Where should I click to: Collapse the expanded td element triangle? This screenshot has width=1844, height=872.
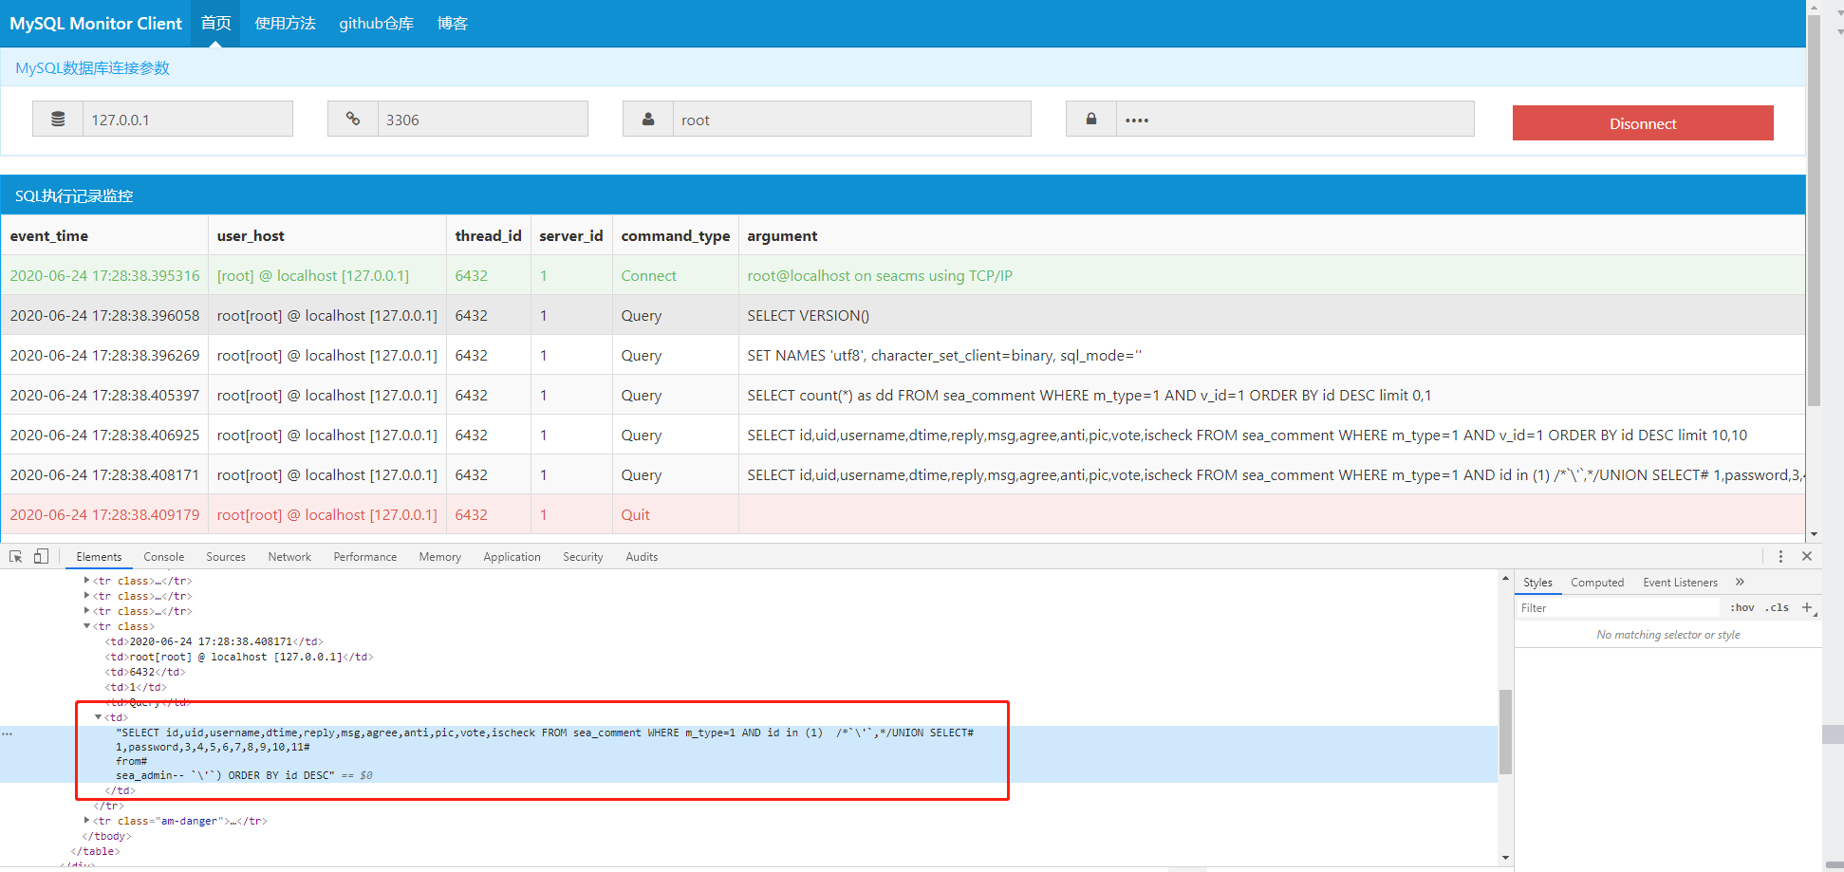coord(99,717)
